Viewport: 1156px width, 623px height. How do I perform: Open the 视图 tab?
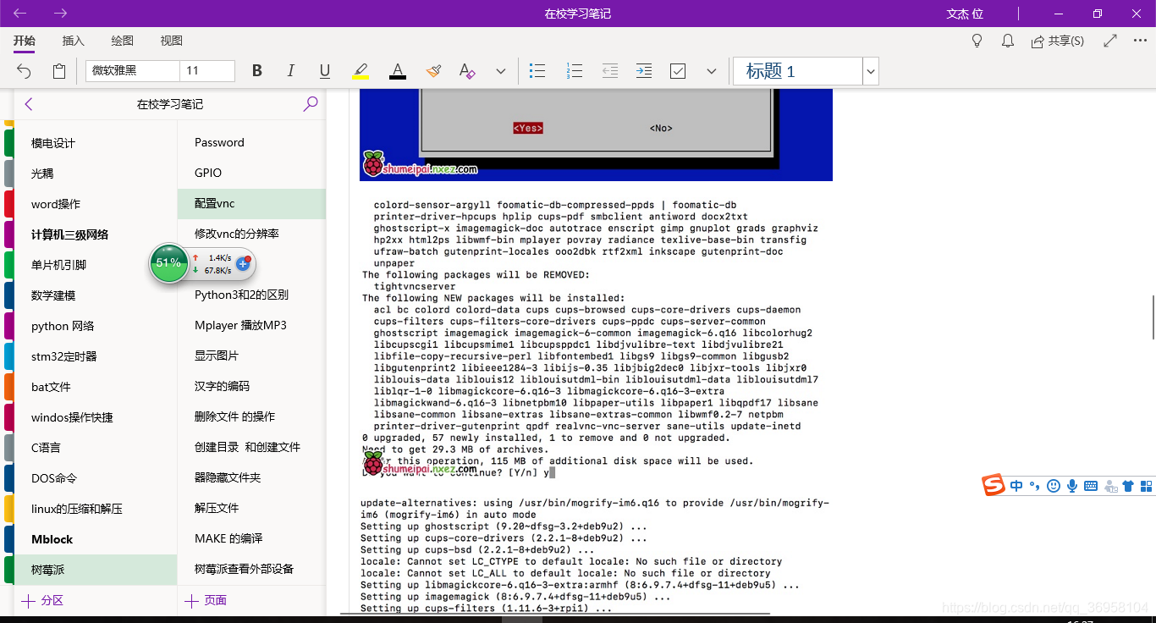click(x=172, y=41)
